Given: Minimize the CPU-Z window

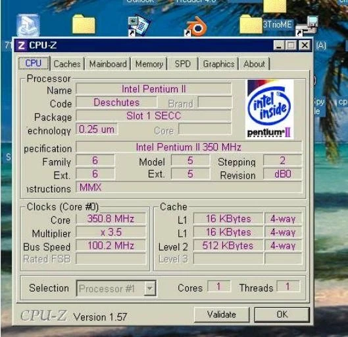Looking at the screenshot, I should (x=279, y=46).
